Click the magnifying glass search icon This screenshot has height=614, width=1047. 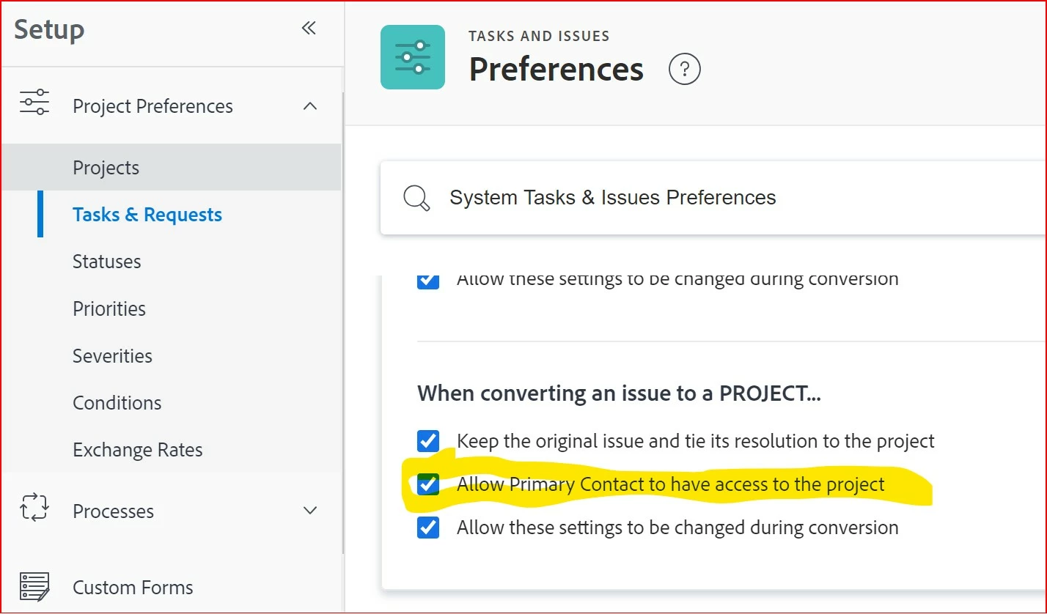click(416, 198)
